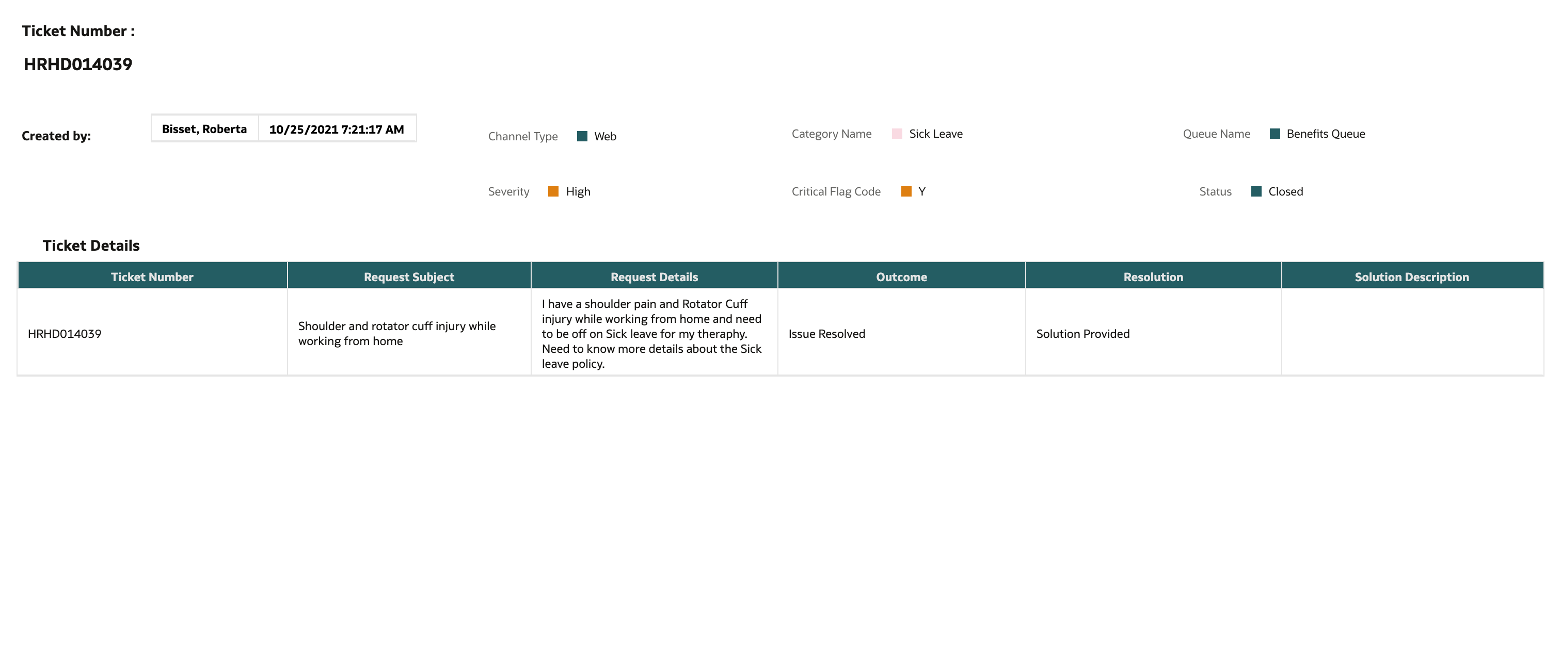Click the 'Severity' label
This screenshot has width=1561, height=650.
pyautogui.click(x=508, y=191)
